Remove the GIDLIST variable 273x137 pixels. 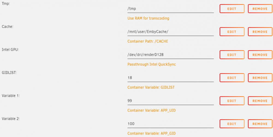pos(260,78)
